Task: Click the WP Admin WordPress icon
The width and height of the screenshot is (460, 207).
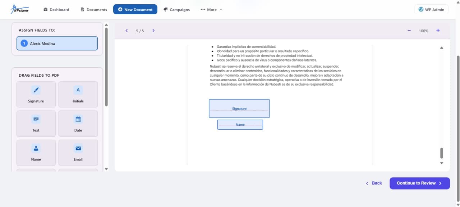Action: [x=421, y=9]
